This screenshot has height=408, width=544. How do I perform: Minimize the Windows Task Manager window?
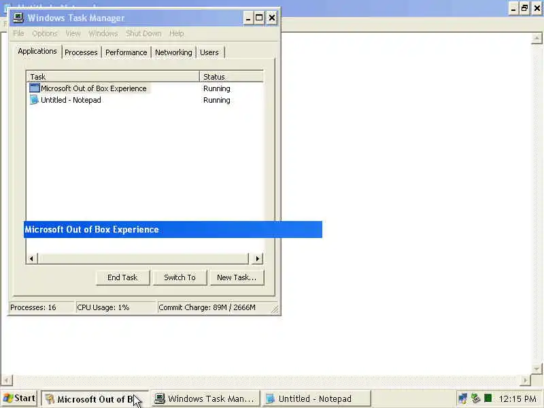tap(248, 18)
